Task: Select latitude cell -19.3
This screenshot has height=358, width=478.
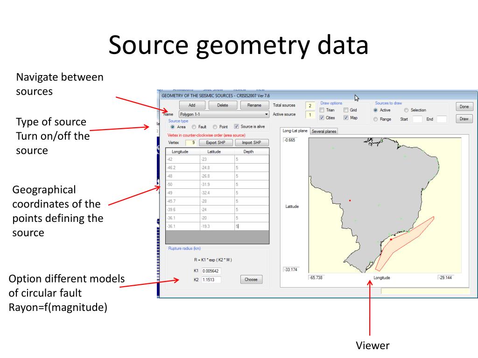Action: tap(217, 226)
